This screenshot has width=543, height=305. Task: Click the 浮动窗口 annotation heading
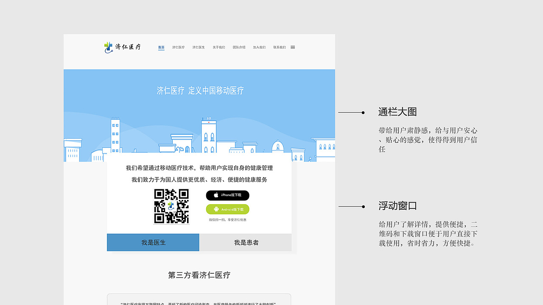click(x=397, y=206)
